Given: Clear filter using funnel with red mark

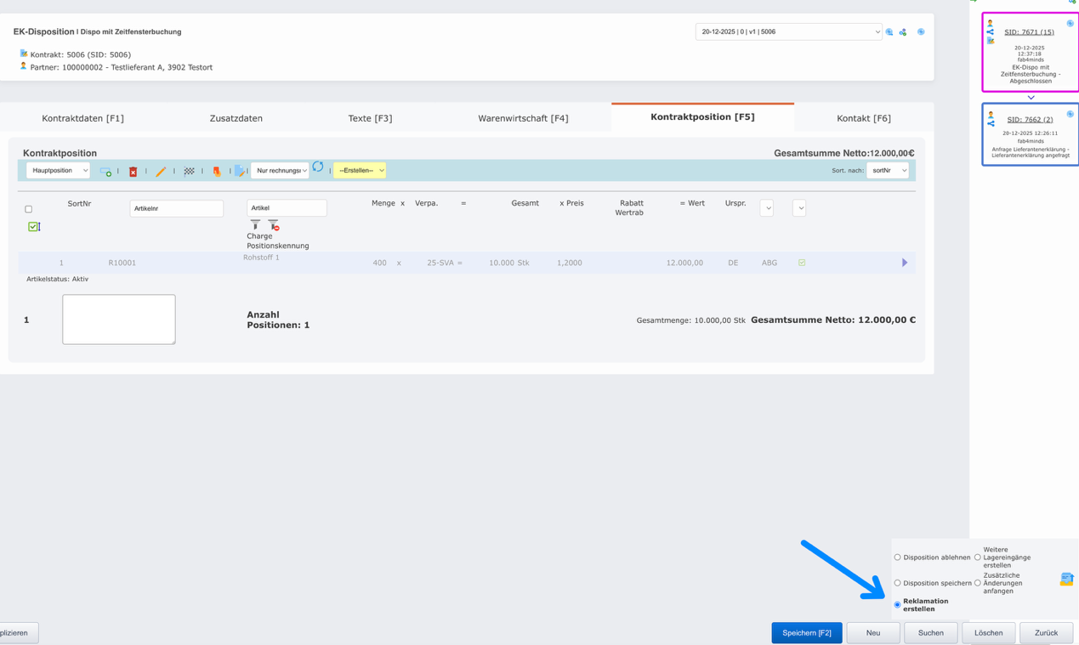Looking at the screenshot, I should pyautogui.click(x=273, y=225).
